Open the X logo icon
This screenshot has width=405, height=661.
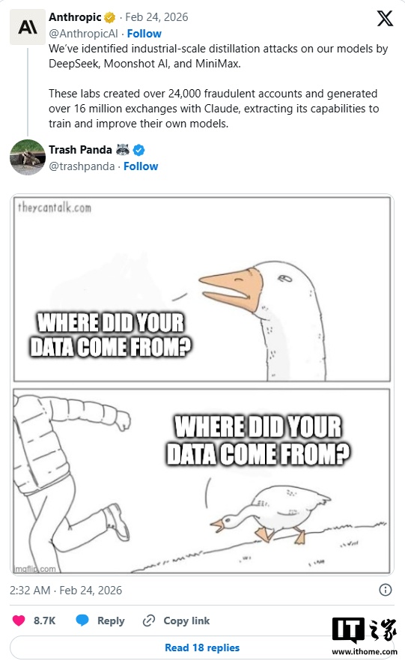(384, 18)
